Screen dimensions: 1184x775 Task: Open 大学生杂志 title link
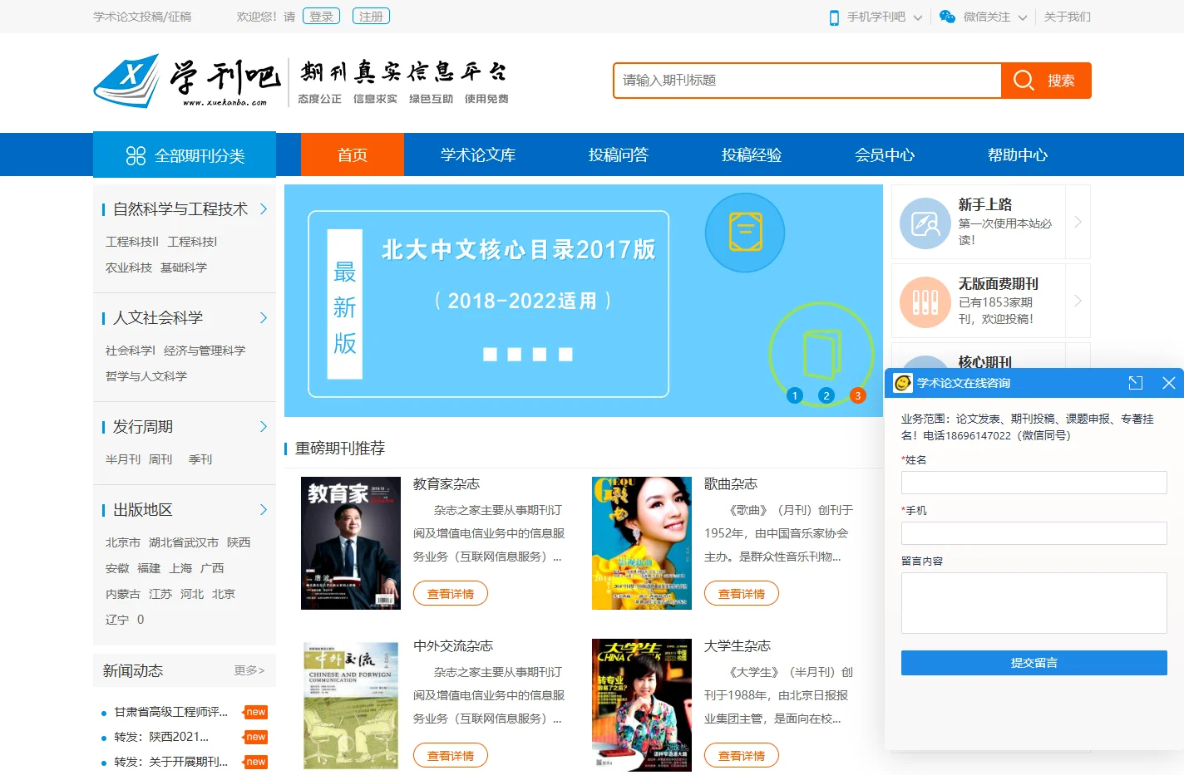738,646
